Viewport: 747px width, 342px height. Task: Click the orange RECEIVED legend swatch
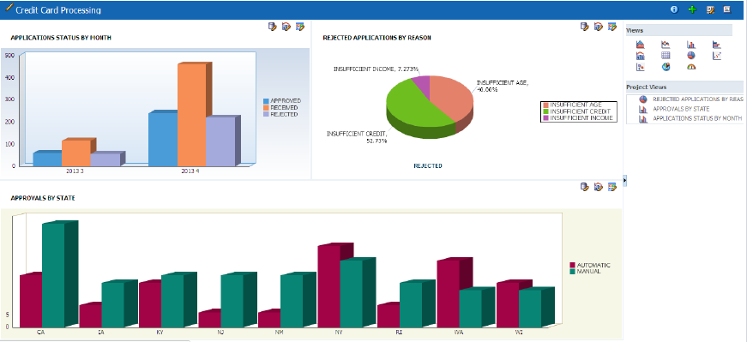tap(267, 108)
